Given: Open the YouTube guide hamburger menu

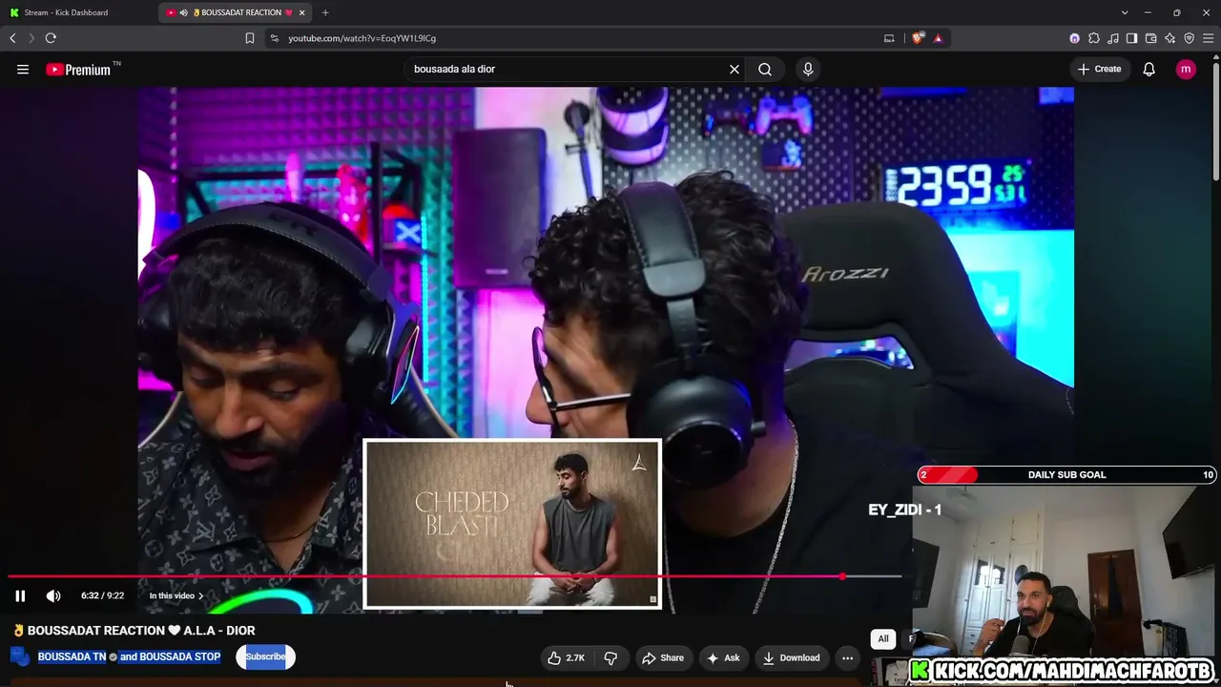Looking at the screenshot, I should [23, 69].
